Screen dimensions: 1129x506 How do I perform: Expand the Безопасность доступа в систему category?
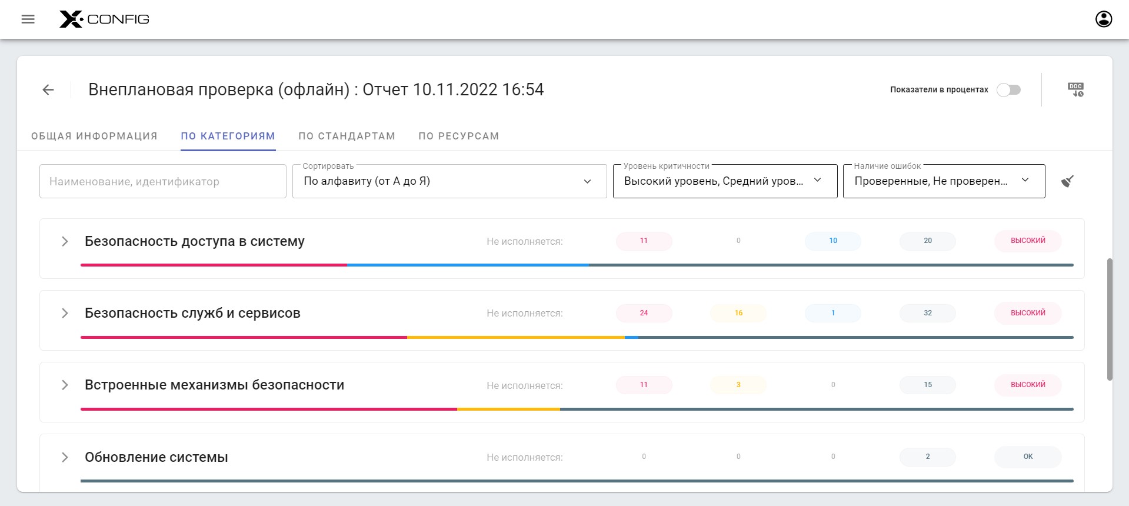pos(65,241)
